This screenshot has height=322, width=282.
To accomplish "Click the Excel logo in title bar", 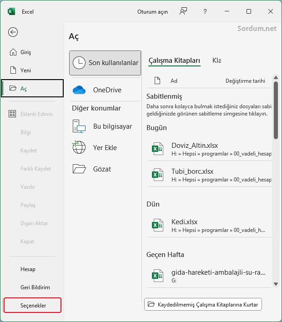I will 11,11.
